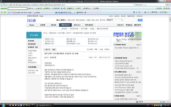
Task: Expand the 북마크 dropdown on Naver toolbar
Action: (x=50, y=8)
